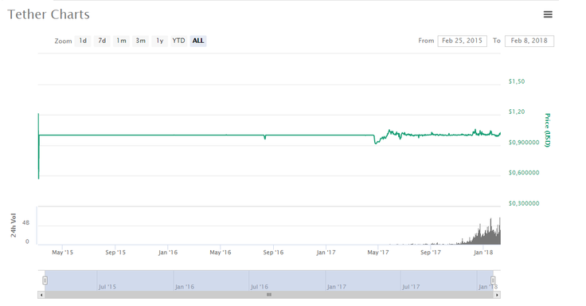The width and height of the screenshot is (586, 306).
Task: Click the Jul '17 navigator label
Action: pos(411,287)
